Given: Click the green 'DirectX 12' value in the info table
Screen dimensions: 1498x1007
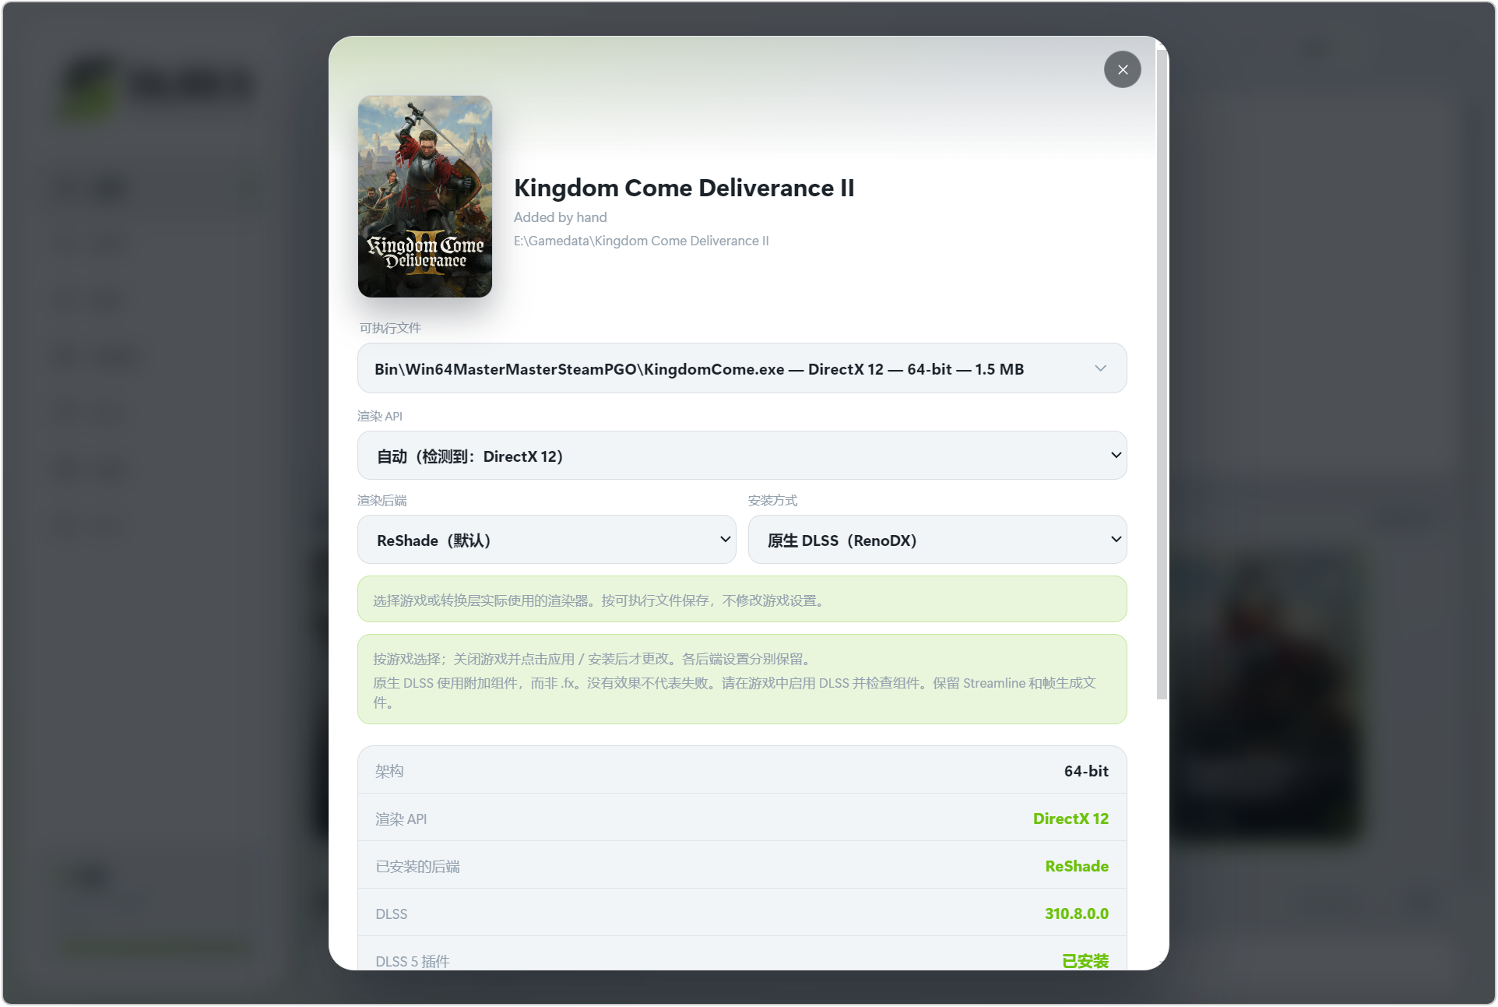Looking at the screenshot, I should tap(1071, 819).
